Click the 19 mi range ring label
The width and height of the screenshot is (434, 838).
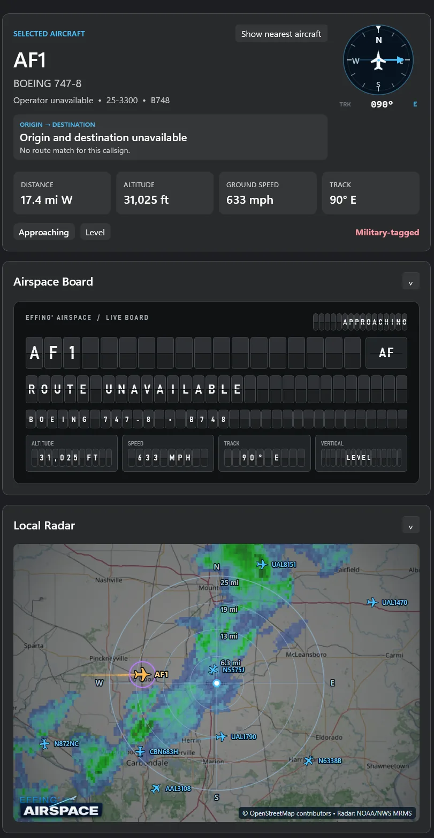click(229, 609)
